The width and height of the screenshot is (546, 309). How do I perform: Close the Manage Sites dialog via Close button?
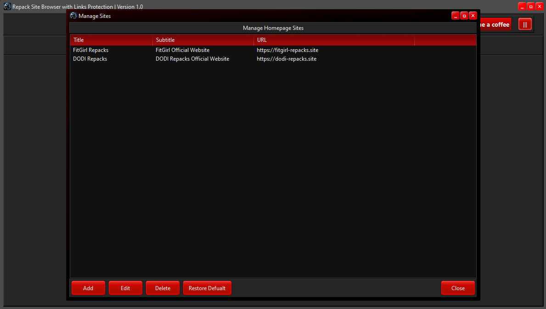(x=458, y=288)
